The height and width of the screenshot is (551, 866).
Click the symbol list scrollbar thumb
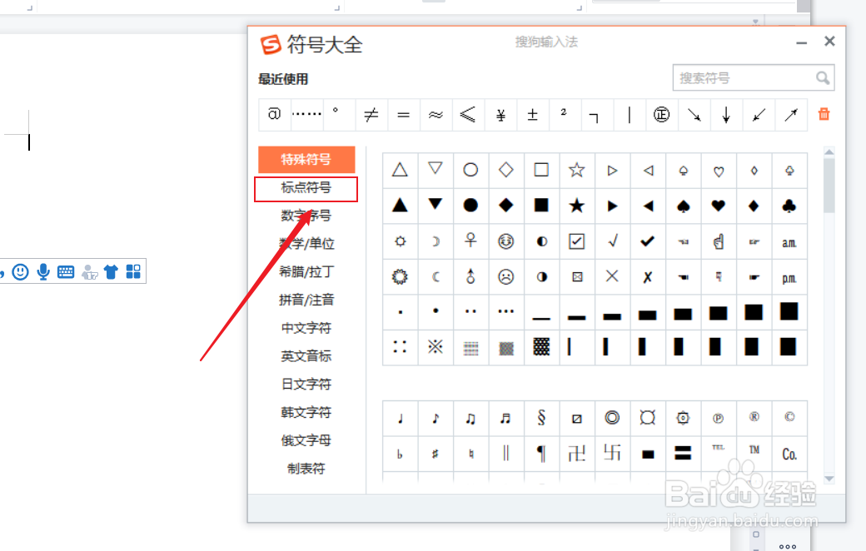click(x=829, y=186)
